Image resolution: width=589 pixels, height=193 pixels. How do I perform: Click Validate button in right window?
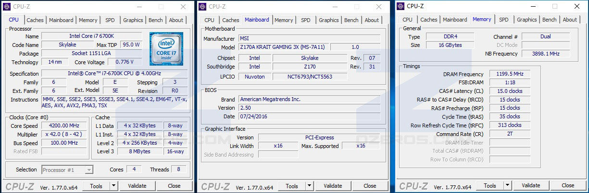click(531, 185)
